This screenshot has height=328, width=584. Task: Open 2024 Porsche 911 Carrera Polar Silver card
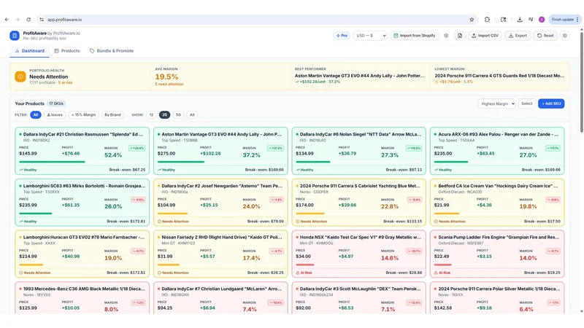(x=497, y=298)
